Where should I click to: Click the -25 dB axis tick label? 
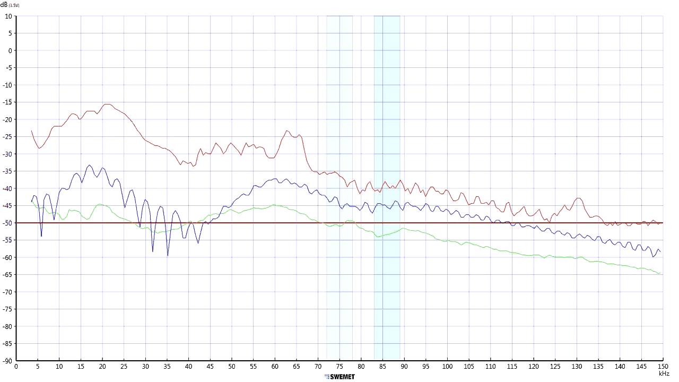[7, 136]
